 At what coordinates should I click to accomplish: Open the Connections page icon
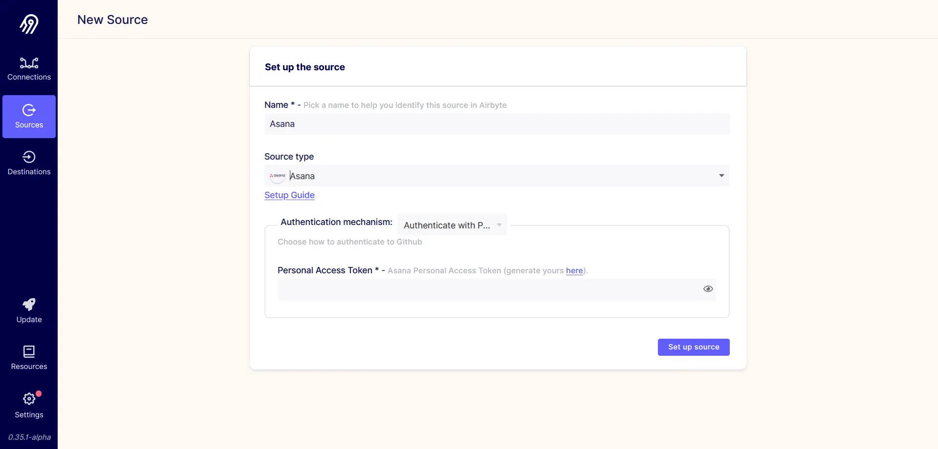(29, 63)
